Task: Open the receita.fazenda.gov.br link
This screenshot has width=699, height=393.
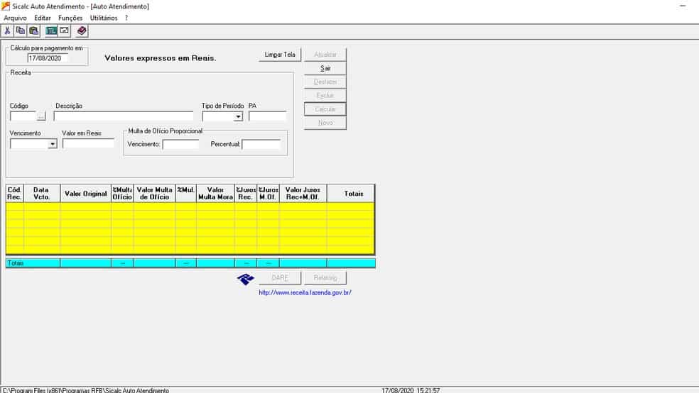Action: pos(305,292)
